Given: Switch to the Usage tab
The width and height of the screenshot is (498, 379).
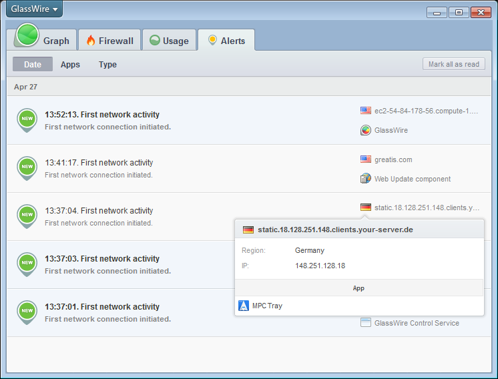Looking at the screenshot, I should point(169,40).
